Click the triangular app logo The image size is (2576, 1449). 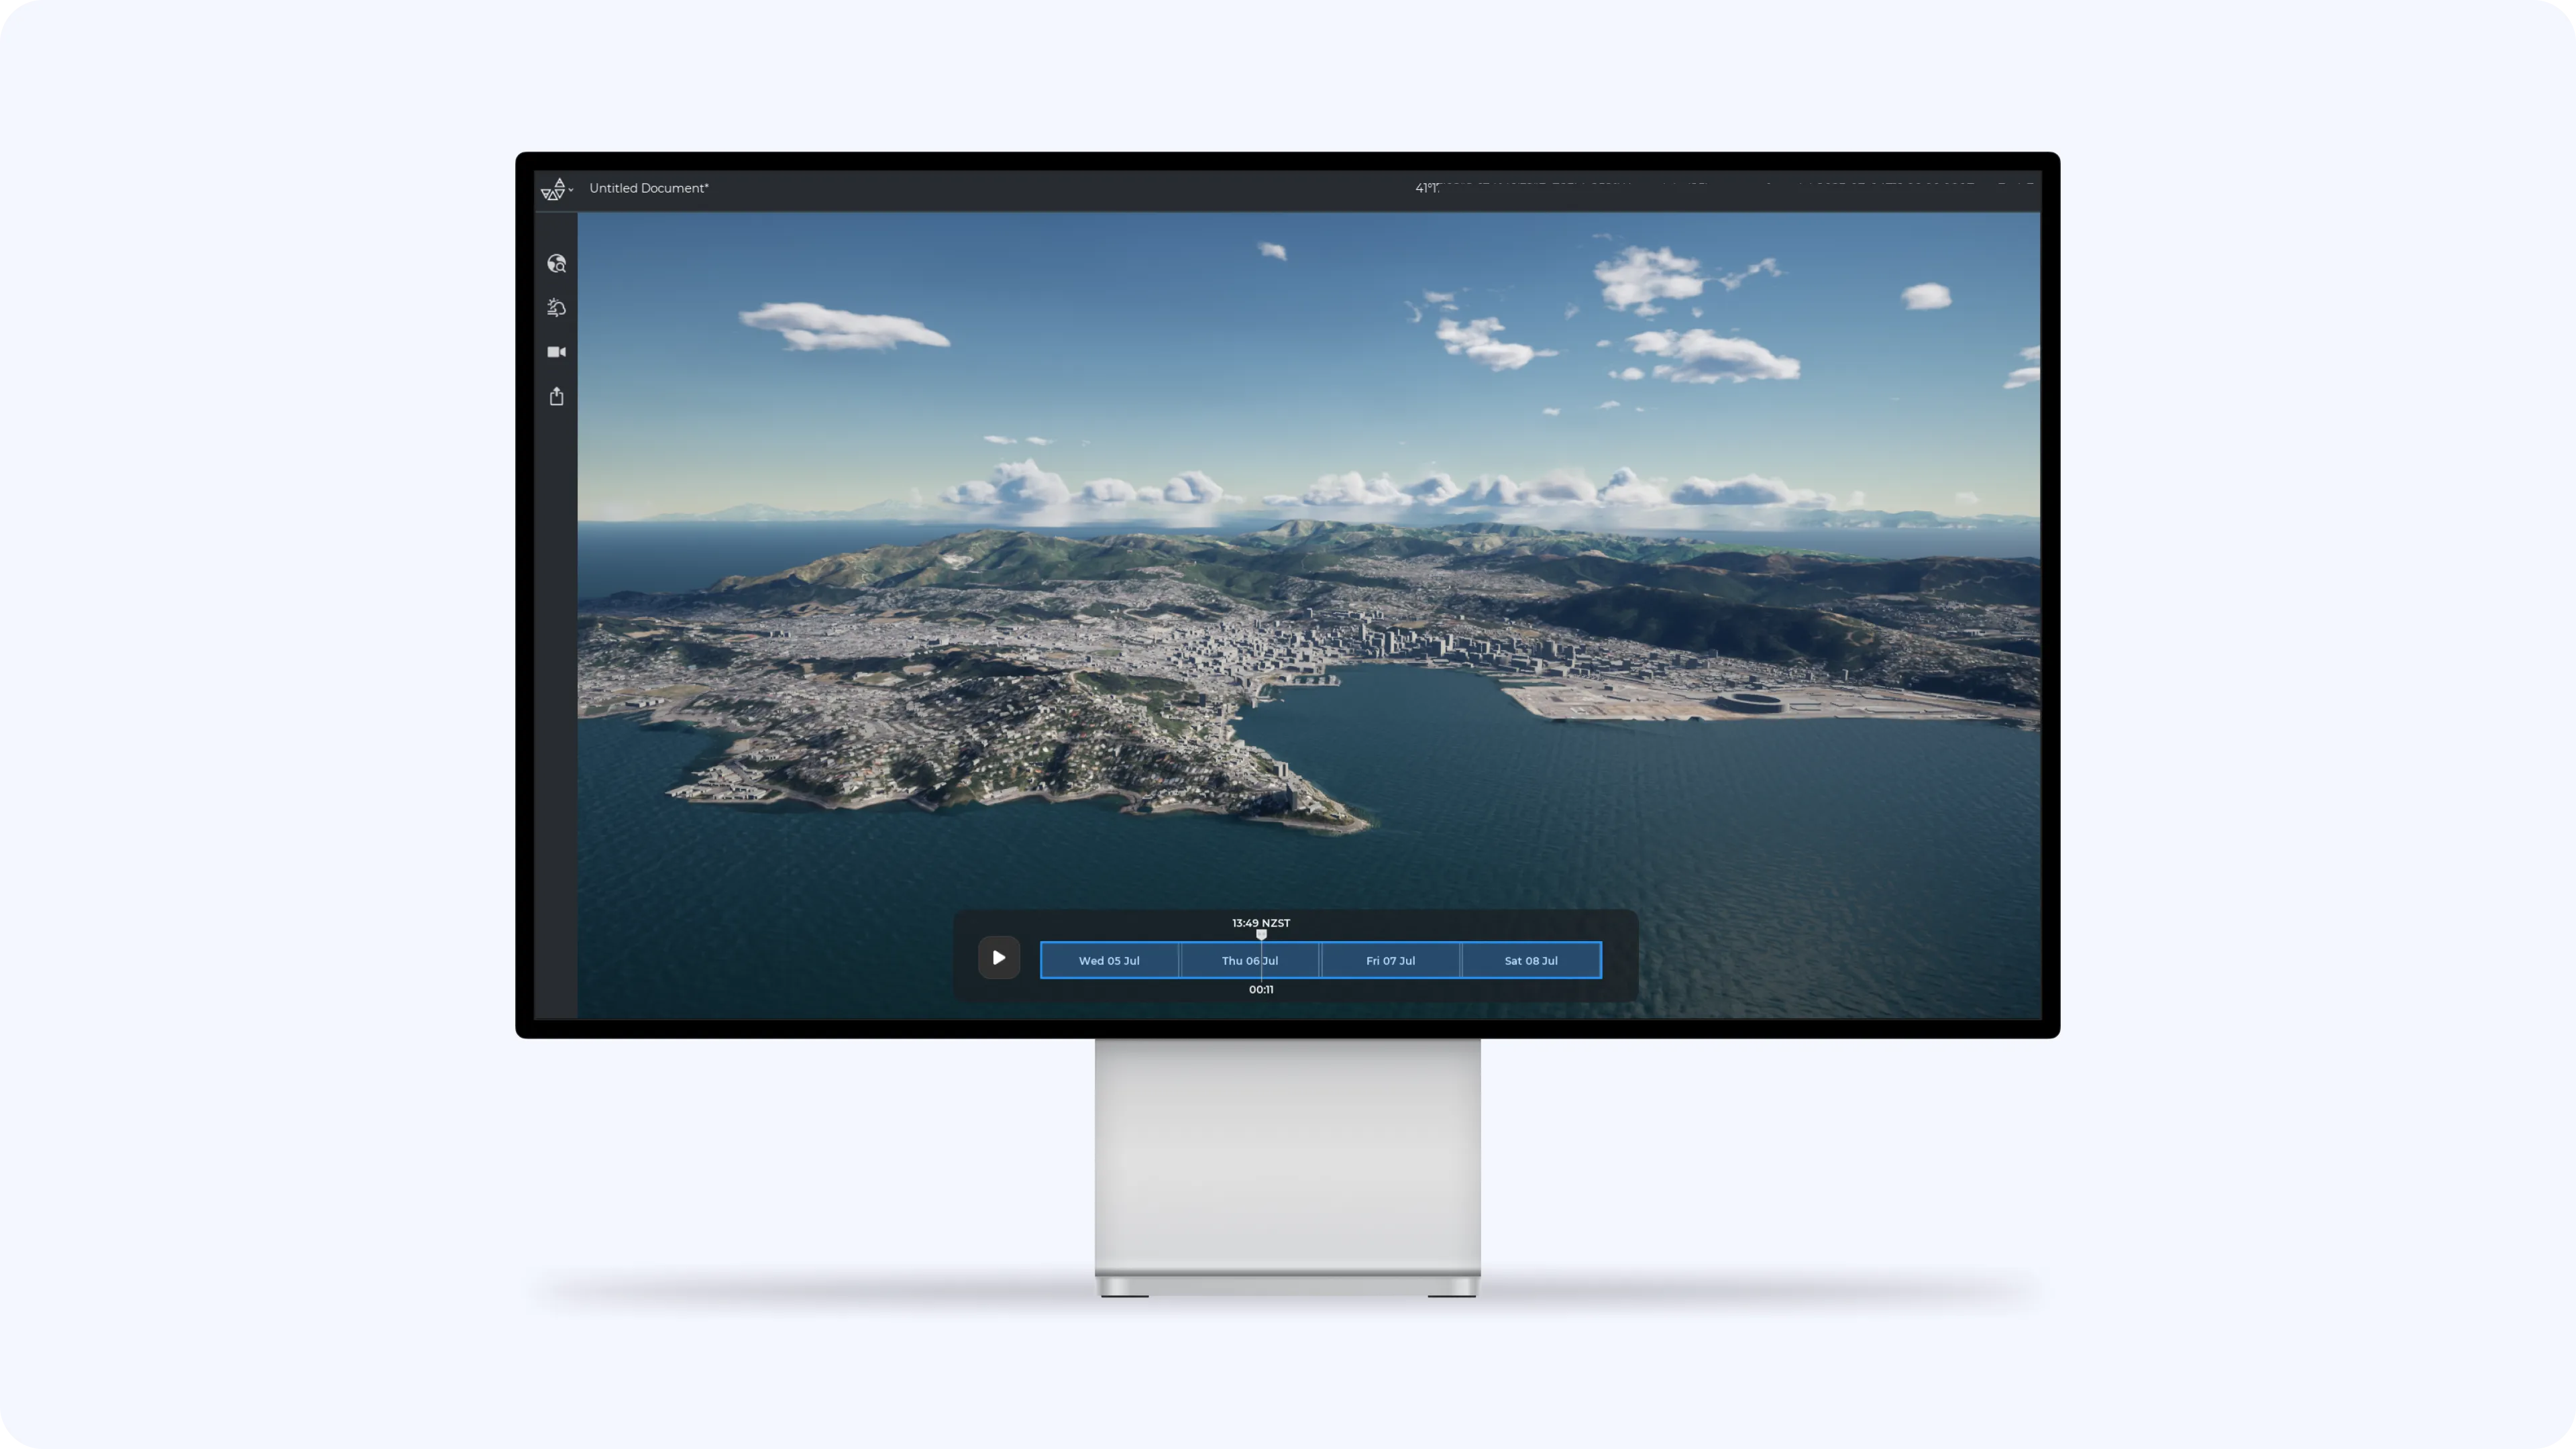click(553, 189)
